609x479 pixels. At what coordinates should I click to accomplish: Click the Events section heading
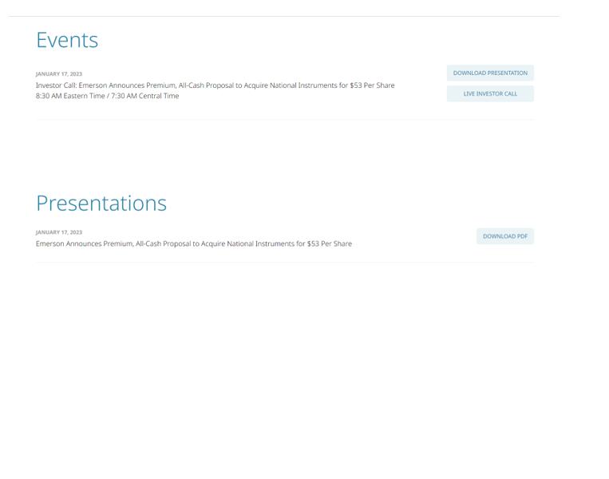coord(67,40)
